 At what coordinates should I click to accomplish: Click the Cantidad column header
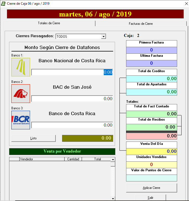tap(73, 159)
